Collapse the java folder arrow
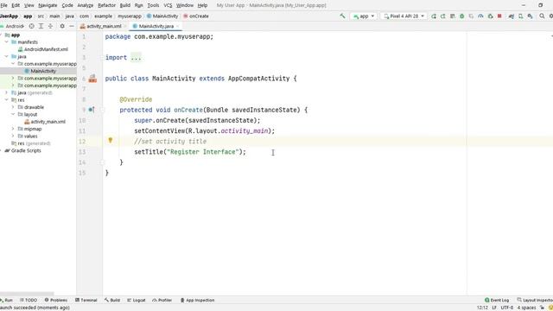 click(x=6, y=56)
